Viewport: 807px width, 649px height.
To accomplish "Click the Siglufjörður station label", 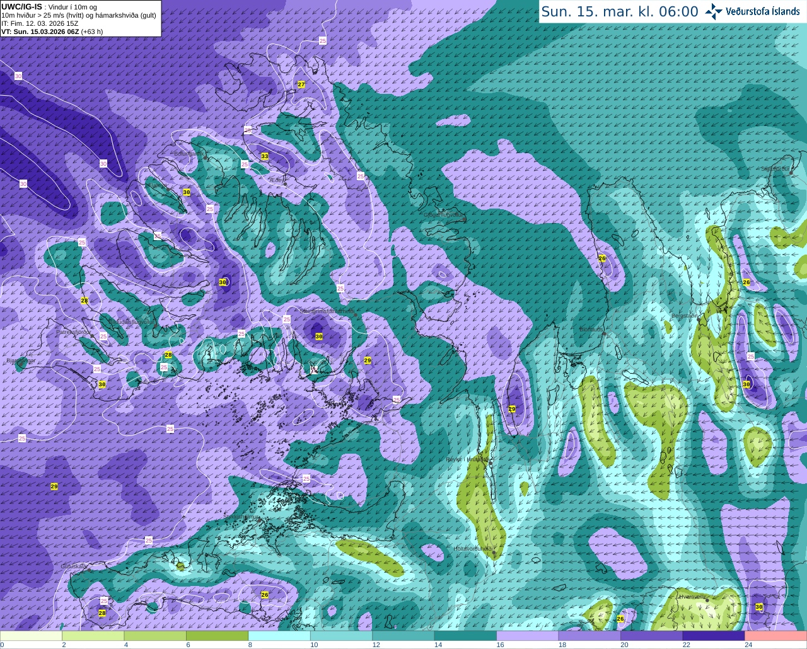I will click(x=777, y=169).
